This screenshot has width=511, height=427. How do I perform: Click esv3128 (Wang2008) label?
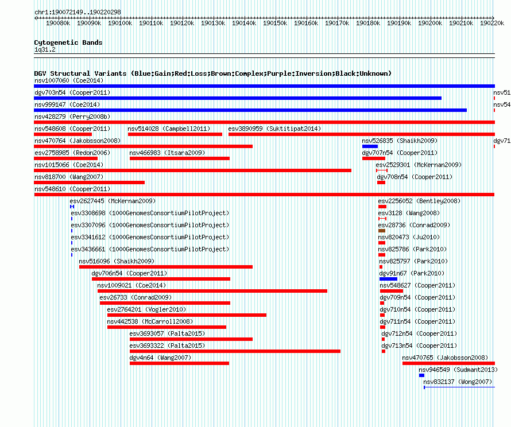tap(409, 213)
